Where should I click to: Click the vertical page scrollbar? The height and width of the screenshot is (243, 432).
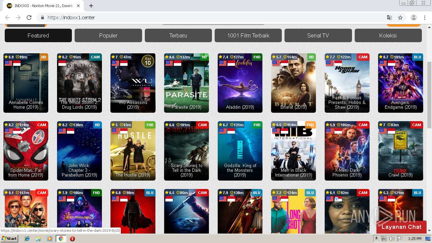429,94
